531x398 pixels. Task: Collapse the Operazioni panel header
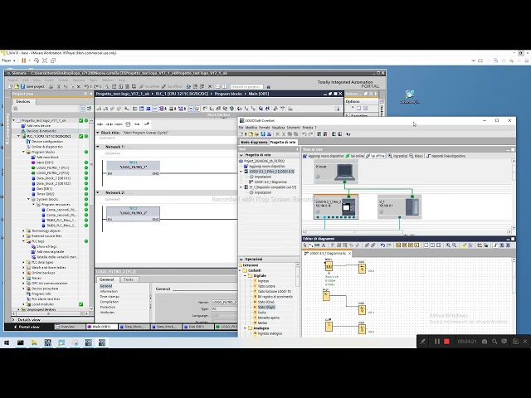coord(241,260)
